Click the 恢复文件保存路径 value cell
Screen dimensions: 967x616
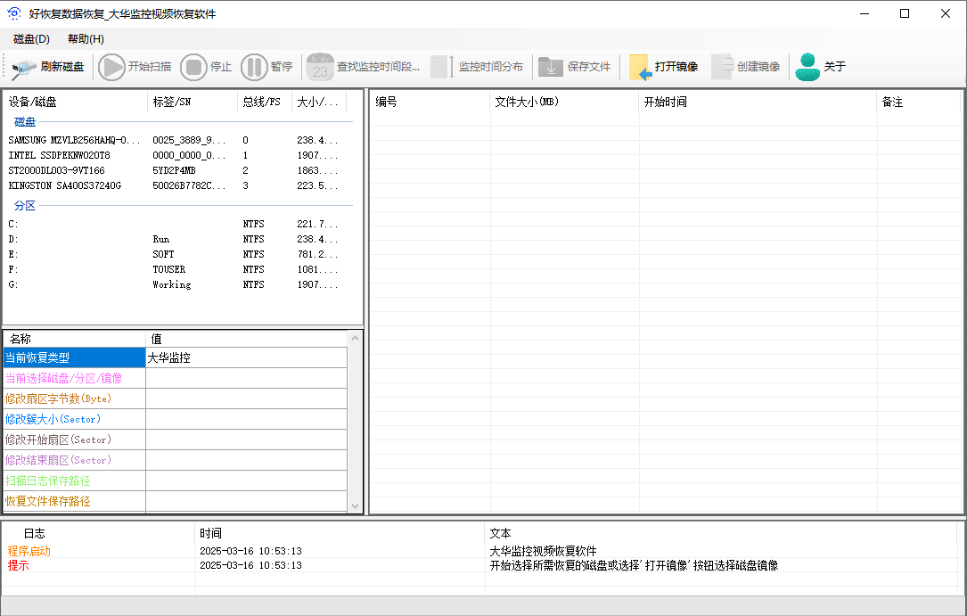246,501
